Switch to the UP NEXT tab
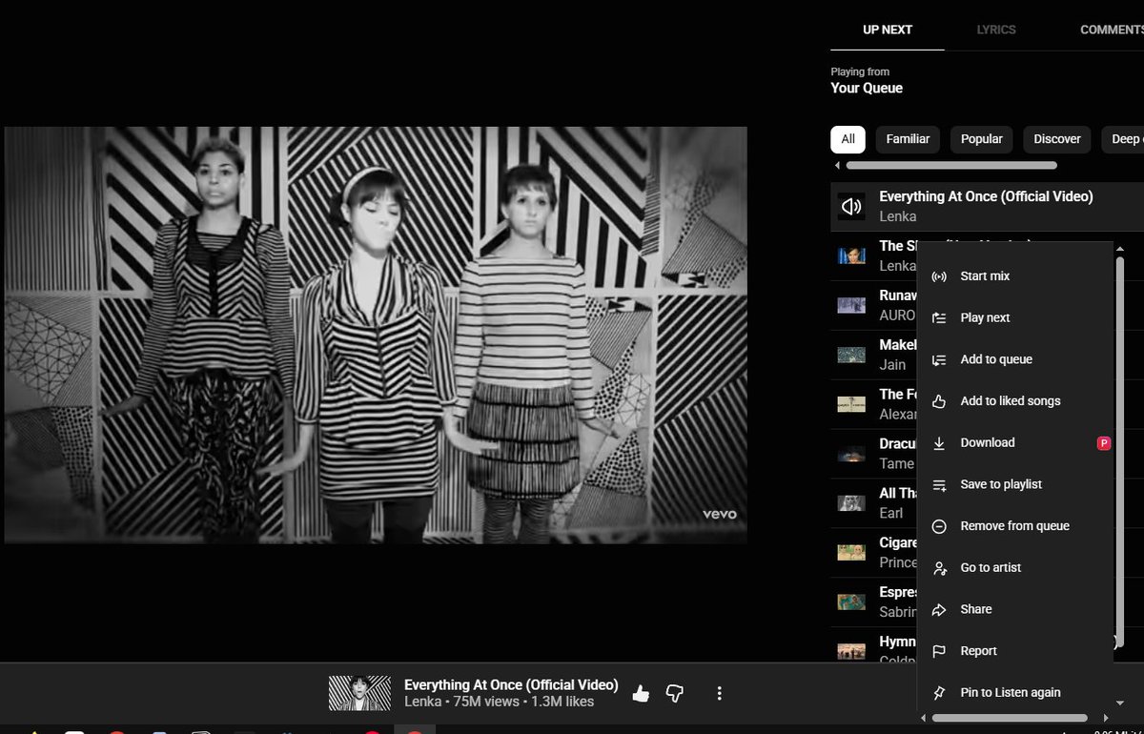 [888, 30]
